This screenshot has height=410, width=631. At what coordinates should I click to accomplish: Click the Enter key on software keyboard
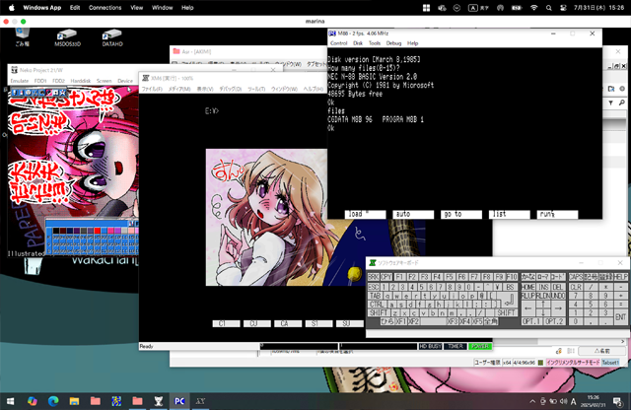pyautogui.click(x=509, y=300)
